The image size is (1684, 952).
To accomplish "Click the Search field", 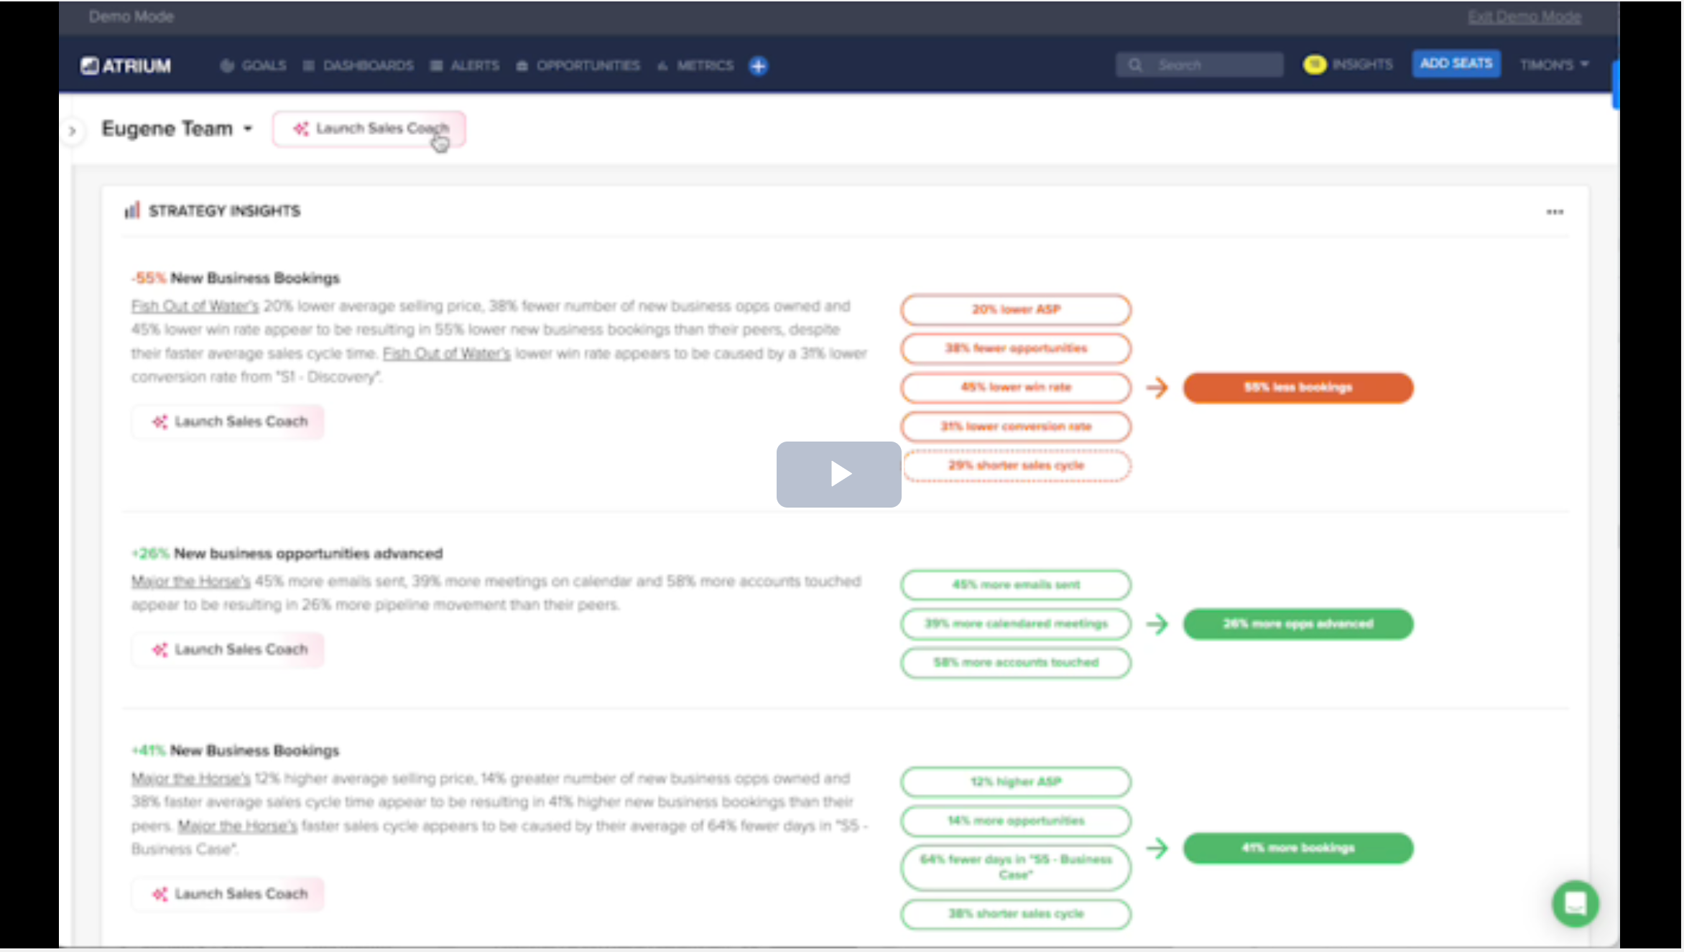I will (1199, 65).
